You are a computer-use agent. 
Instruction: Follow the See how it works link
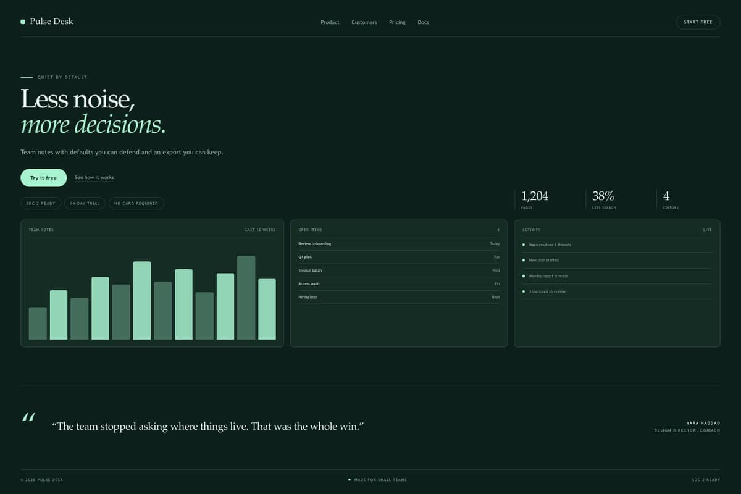(x=94, y=178)
